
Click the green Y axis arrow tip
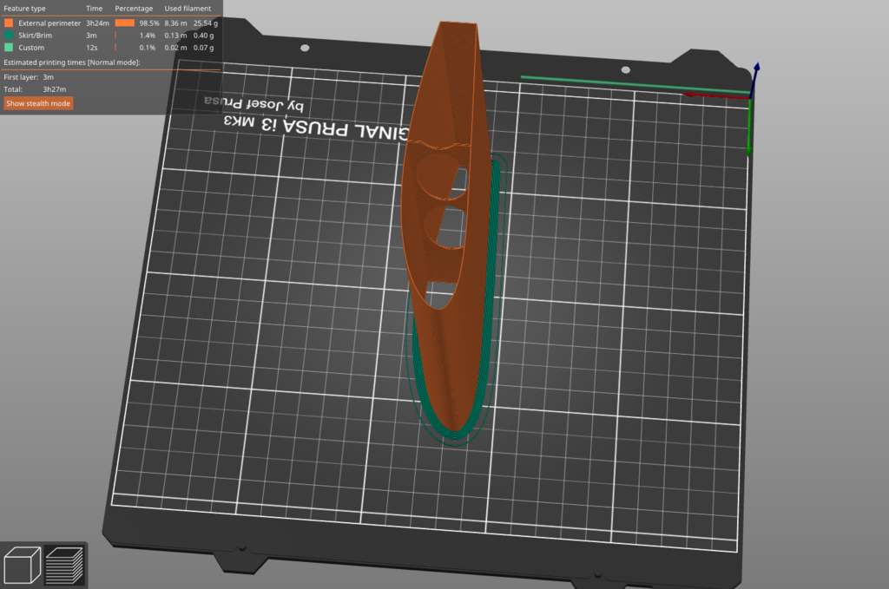pyautogui.click(x=749, y=147)
